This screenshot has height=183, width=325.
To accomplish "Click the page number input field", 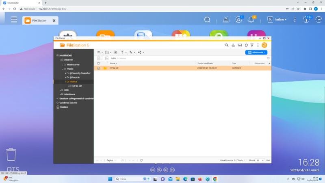I will click(117, 160).
